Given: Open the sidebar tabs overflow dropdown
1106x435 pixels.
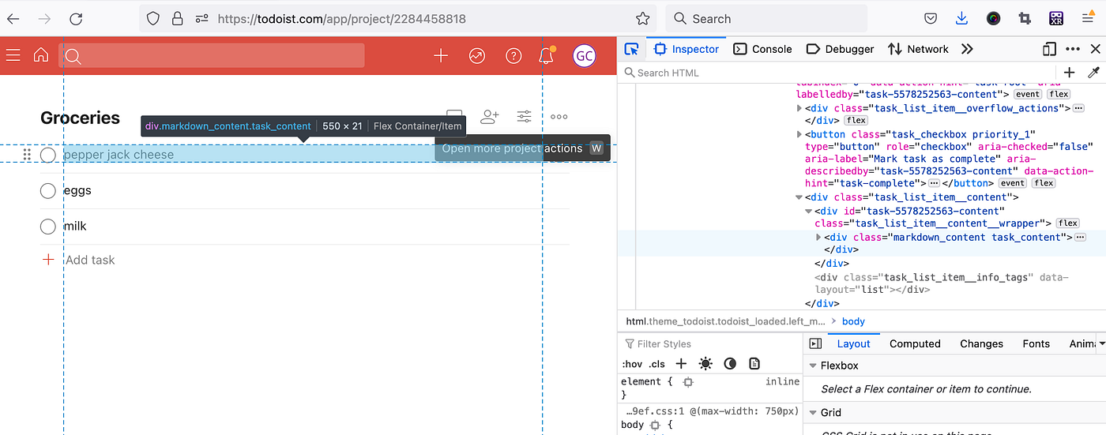Looking at the screenshot, I should 1101,343.
